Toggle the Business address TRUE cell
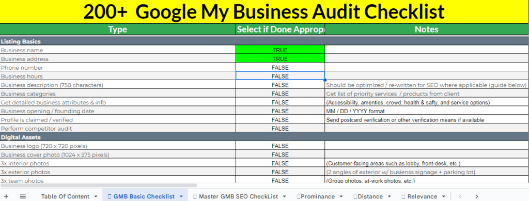This screenshot has width=529, height=201. pos(280,59)
